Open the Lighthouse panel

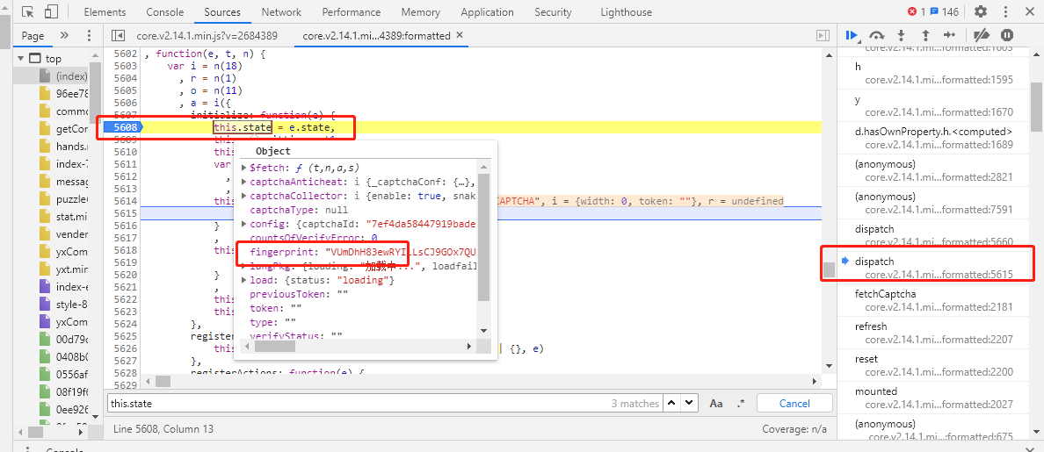pos(626,12)
